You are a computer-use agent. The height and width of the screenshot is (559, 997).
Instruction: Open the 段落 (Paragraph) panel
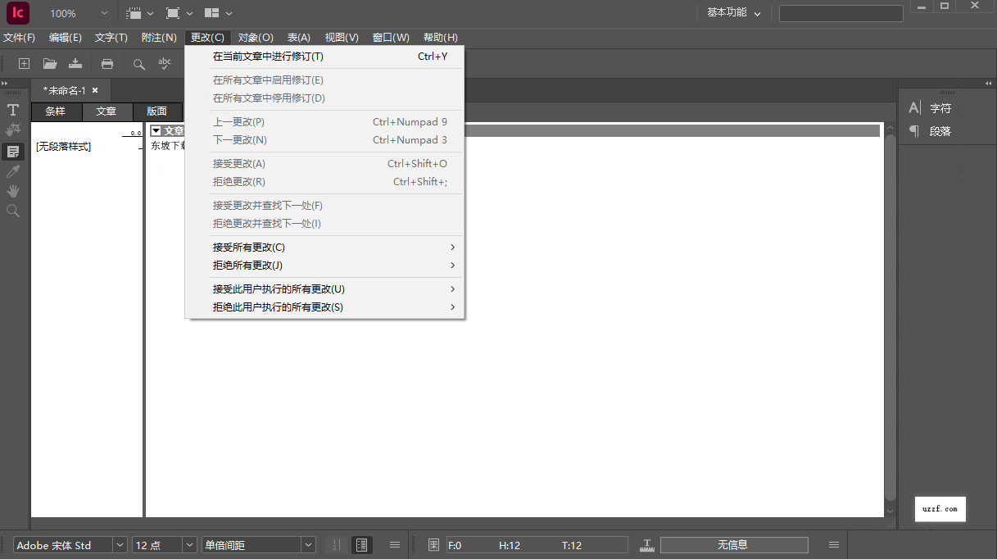click(934, 130)
